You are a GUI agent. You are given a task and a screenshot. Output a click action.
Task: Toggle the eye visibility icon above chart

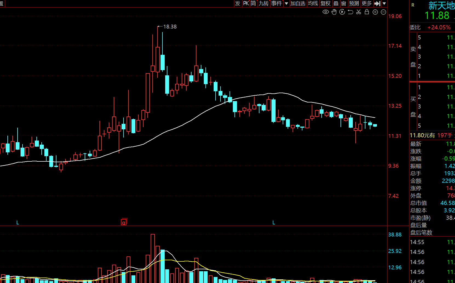pos(325,12)
